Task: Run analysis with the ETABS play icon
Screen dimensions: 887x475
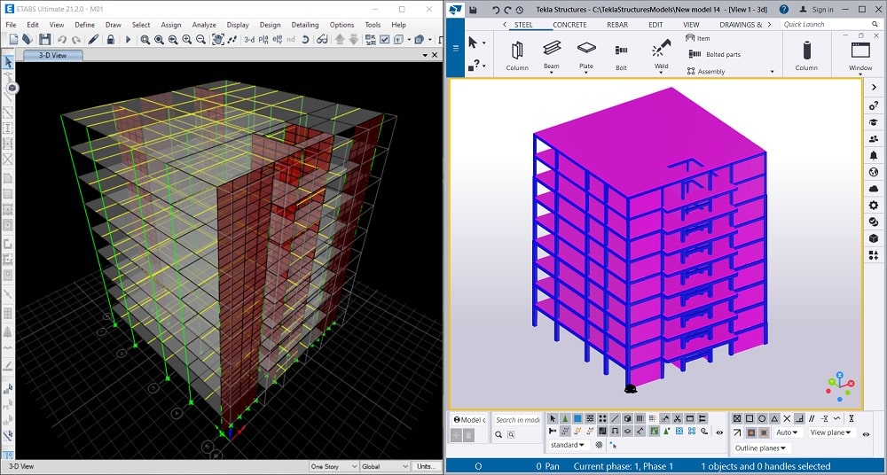Action: click(x=127, y=40)
